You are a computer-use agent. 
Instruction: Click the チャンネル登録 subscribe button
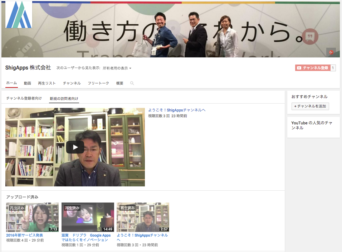(313, 68)
